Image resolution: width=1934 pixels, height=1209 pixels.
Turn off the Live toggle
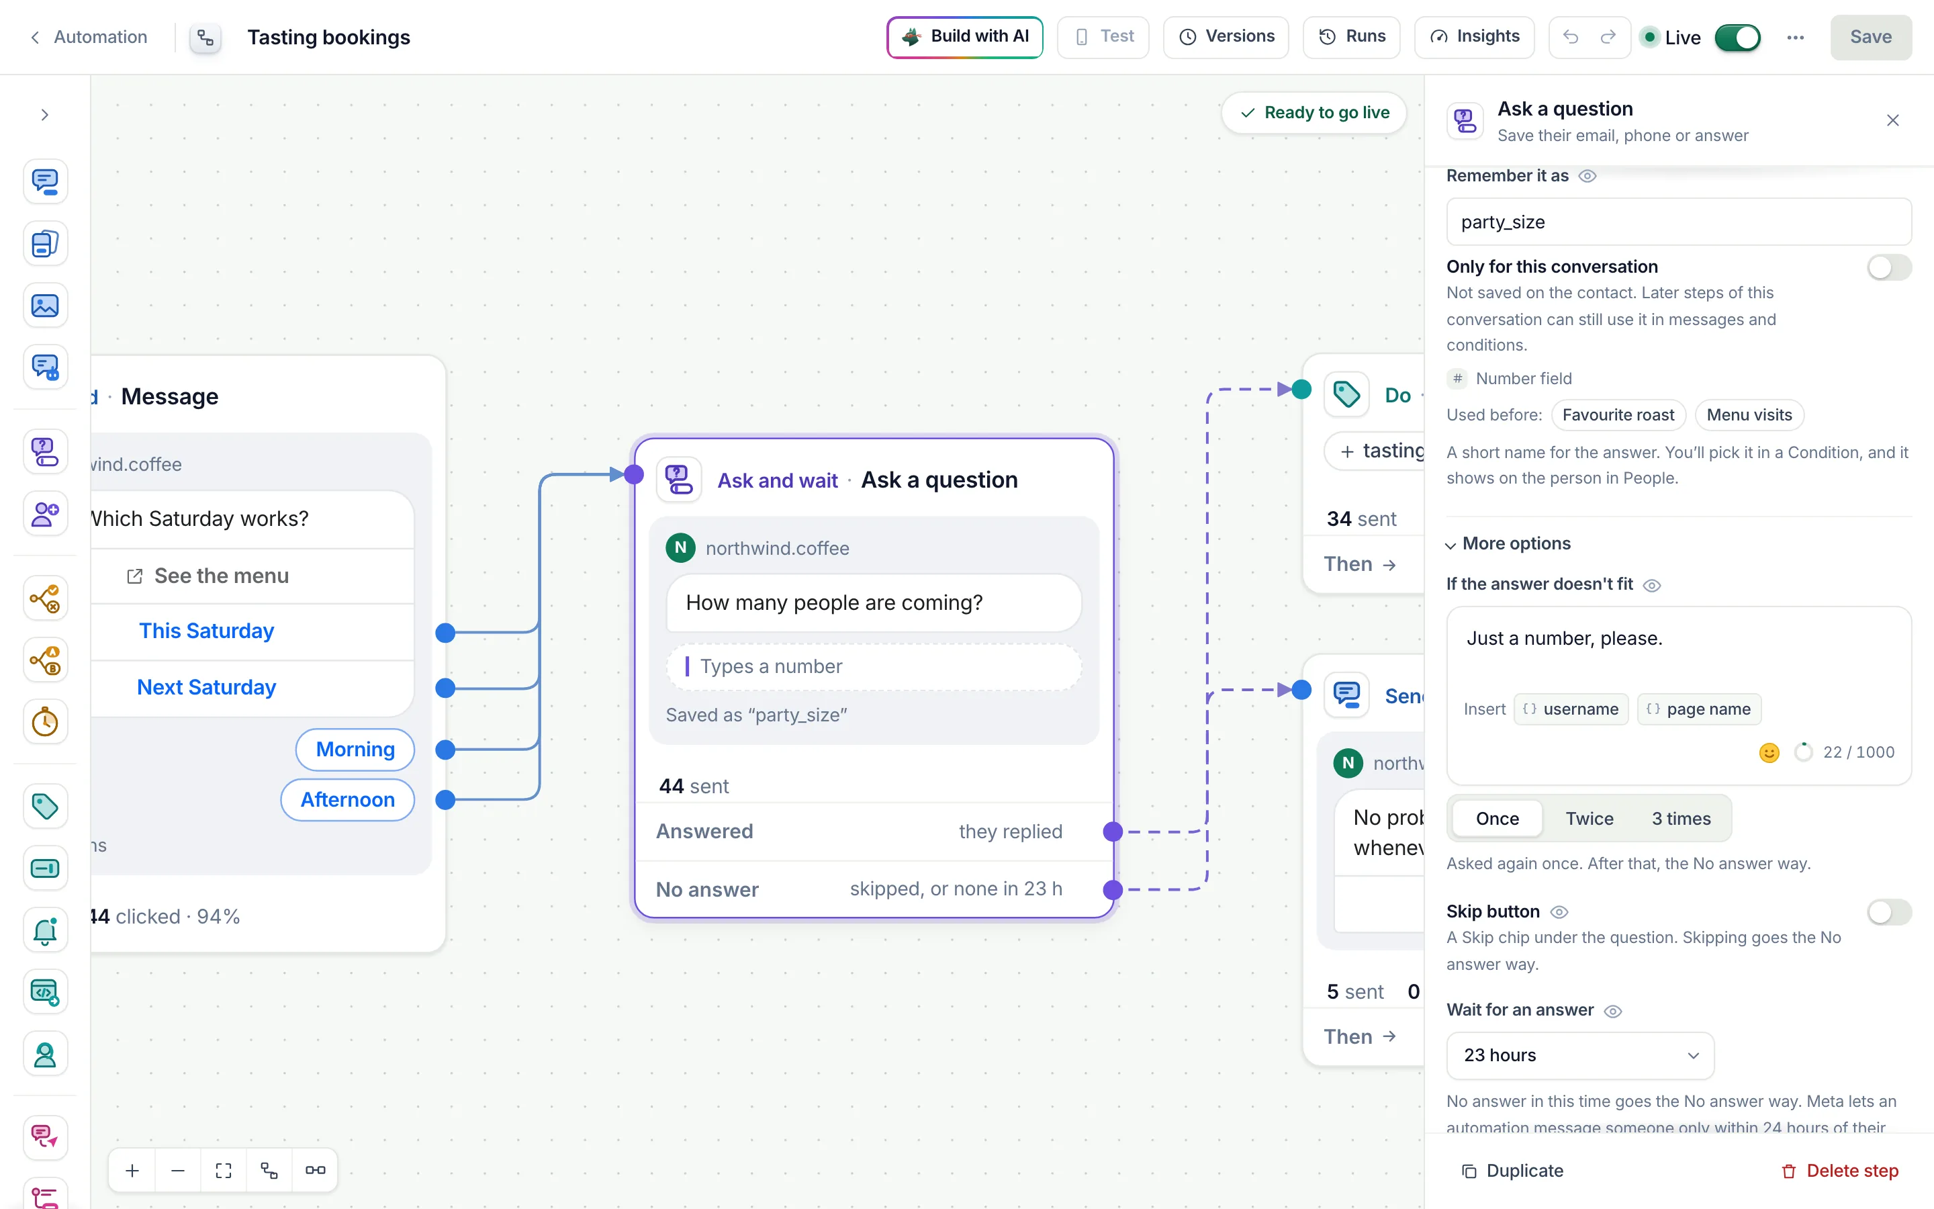point(1737,38)
